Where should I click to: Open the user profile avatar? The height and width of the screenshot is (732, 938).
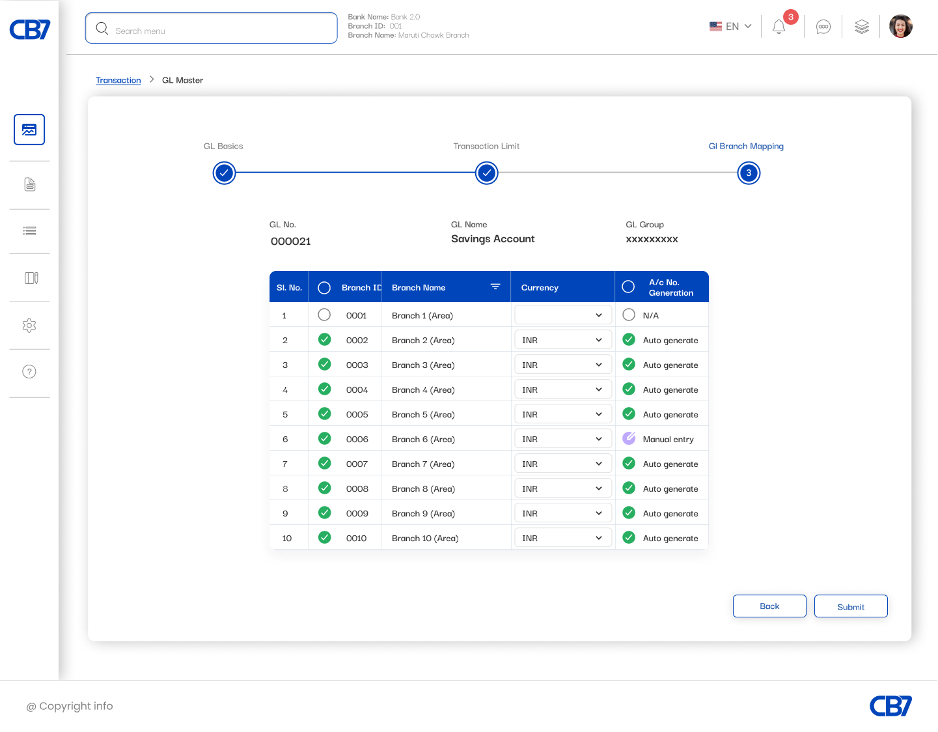pyautogui.click(x=901, y=26)
